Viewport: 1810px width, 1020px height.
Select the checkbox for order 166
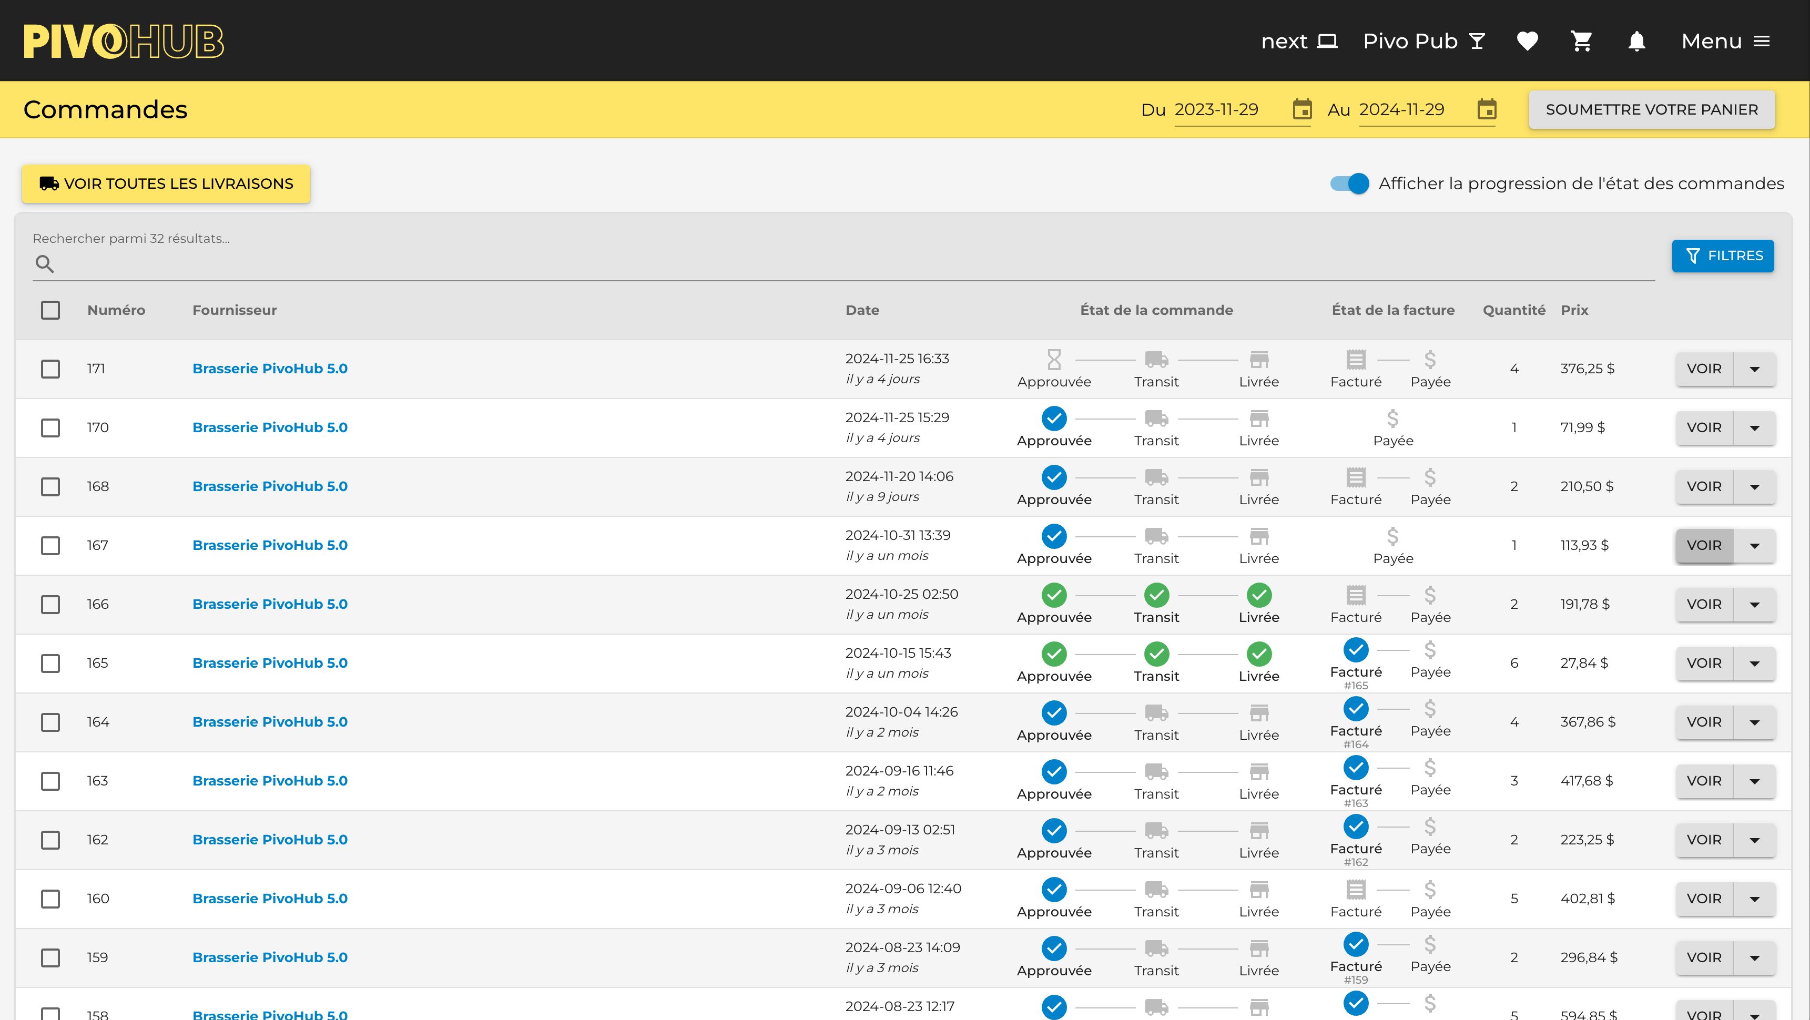tap(50, 604)
